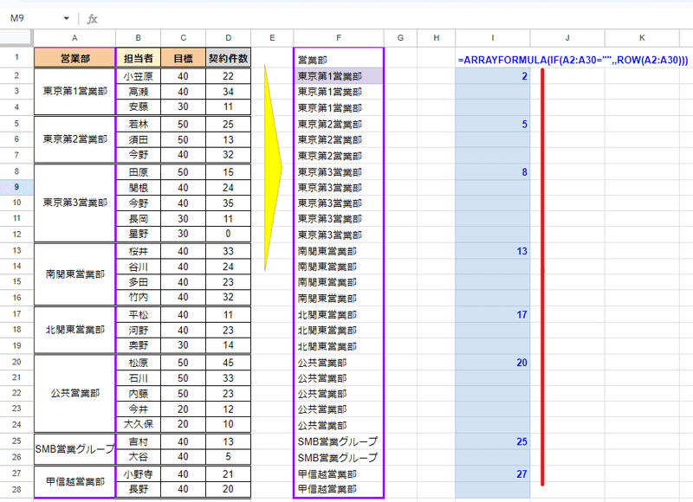
Task: Select merged cell 東京第1営業部 in column A
Action: point(74,92)
